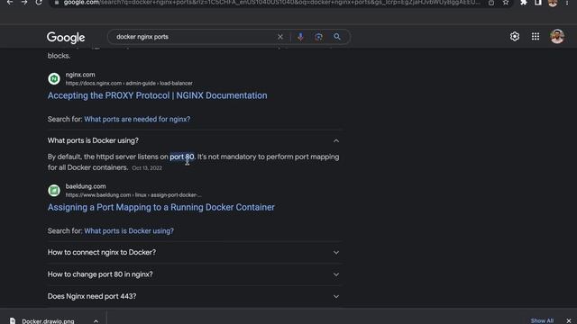This screenshot has height=324, width=577.
Task: Bookmark this page with the star icon
Action: (506, 3)
